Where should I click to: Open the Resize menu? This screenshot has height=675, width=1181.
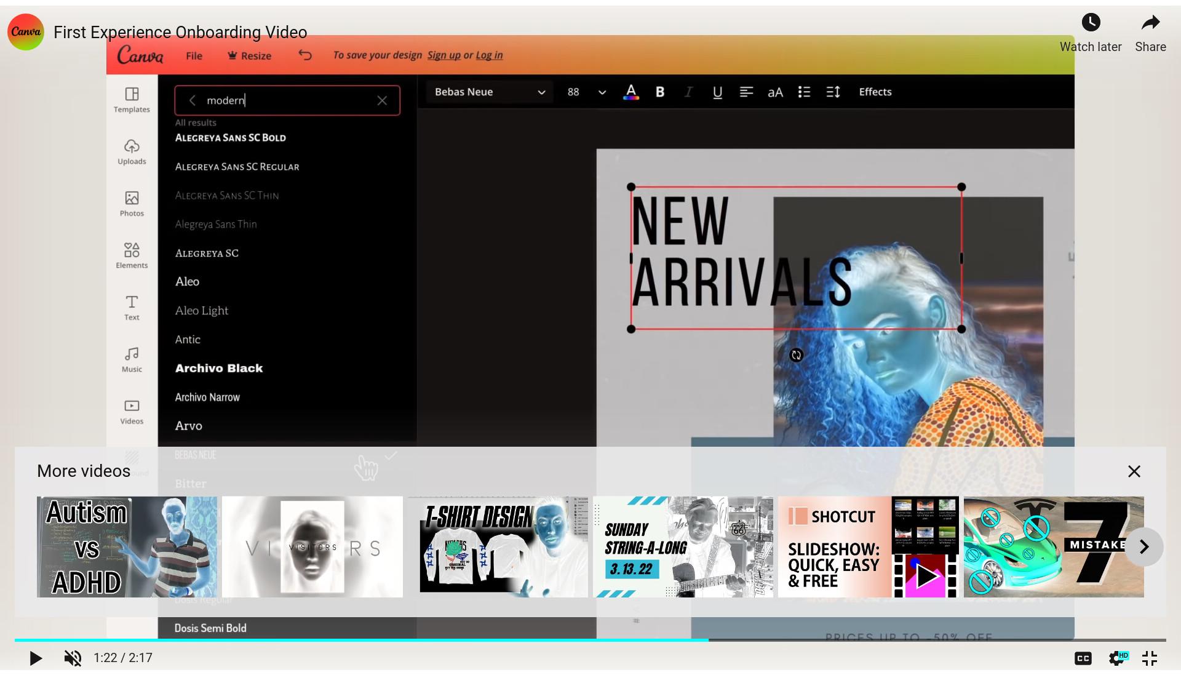pyautogui.click(x=249, y=55)
